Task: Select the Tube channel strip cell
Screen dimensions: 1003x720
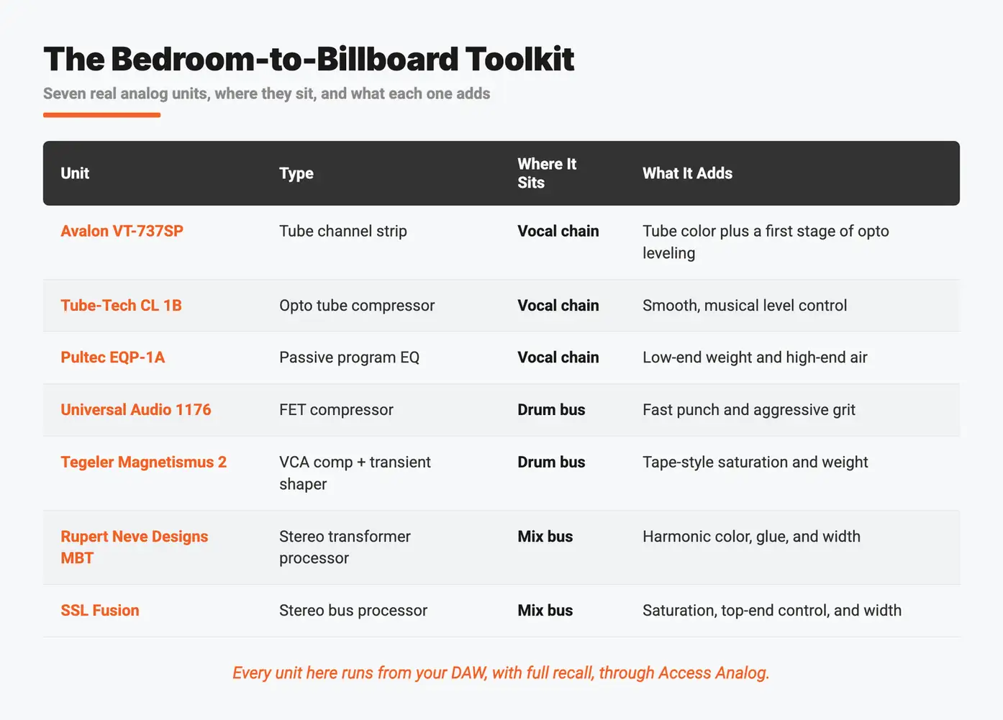Action: [x=343, y=231]
